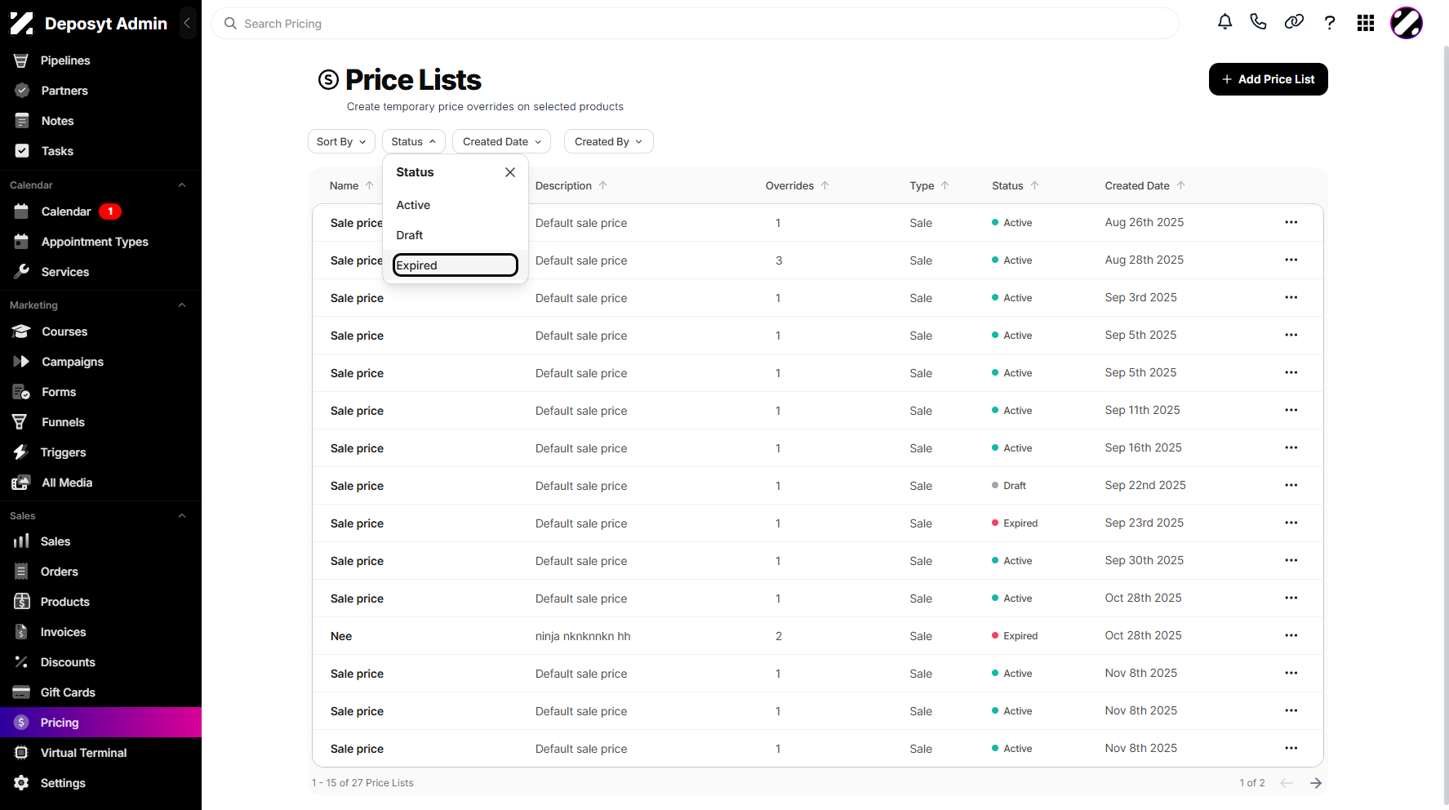
Task: Click the Sep 30th 2025 created date
Action: [1144, 560]
